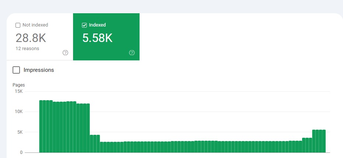Enable the Impressions checkbox
Screen dimensions: 343x158
tap(16, 70)
